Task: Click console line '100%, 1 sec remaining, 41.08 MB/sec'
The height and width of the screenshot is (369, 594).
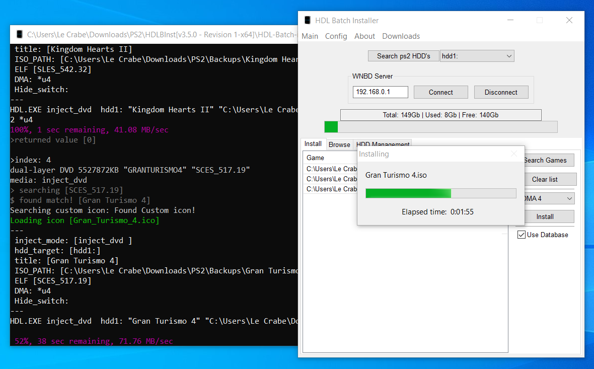Action: 89,129
